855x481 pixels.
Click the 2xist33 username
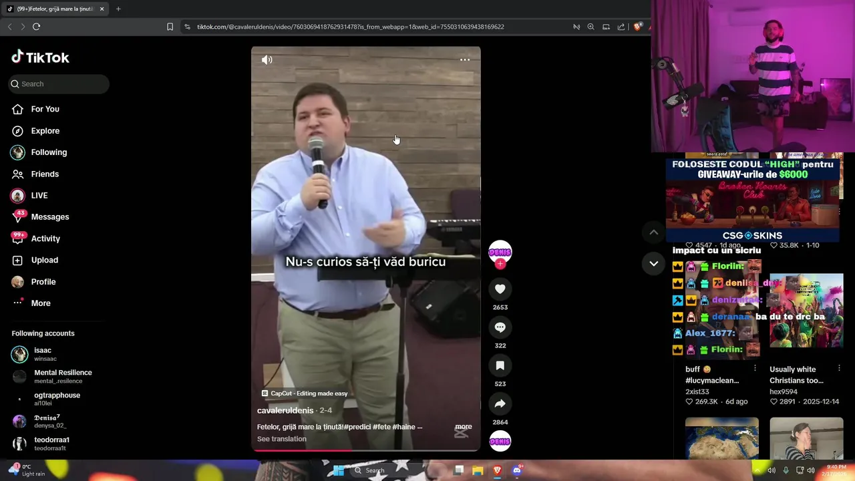click(x=697, y=391)
